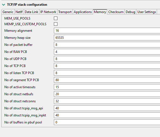Click the 'No of segment TCP PCB' label
Viewport: 160px width, 137px height.
coord(22,80)
